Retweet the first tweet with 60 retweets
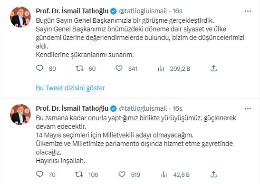This screenshot has height=184, width=260. [79, 68]
